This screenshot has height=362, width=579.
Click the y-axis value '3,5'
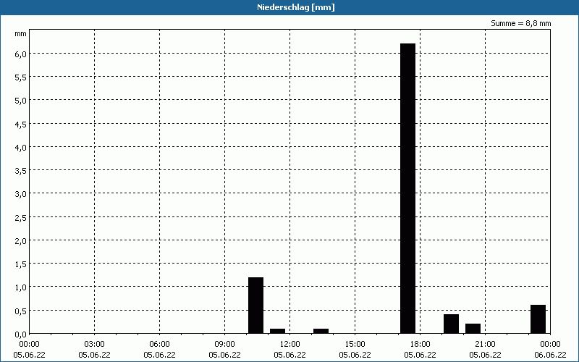point(21,171)
